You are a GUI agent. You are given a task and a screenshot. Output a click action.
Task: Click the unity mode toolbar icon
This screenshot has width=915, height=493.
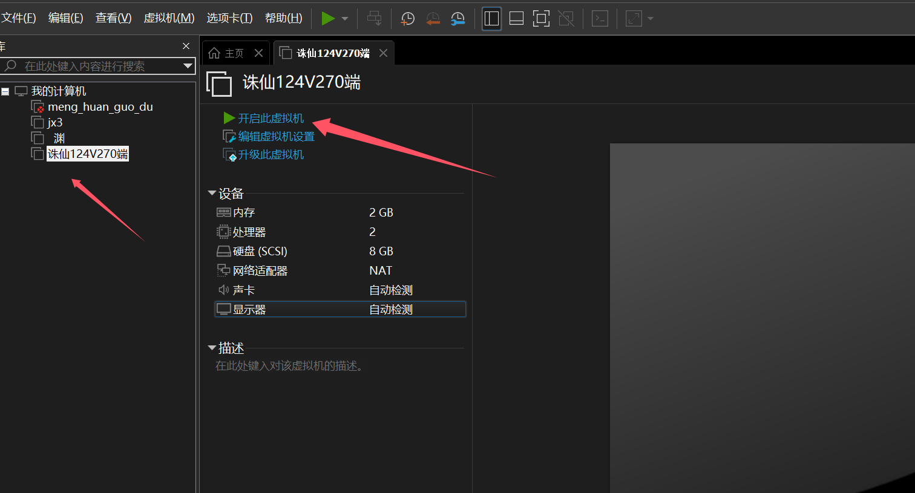(x=566, y=19)
